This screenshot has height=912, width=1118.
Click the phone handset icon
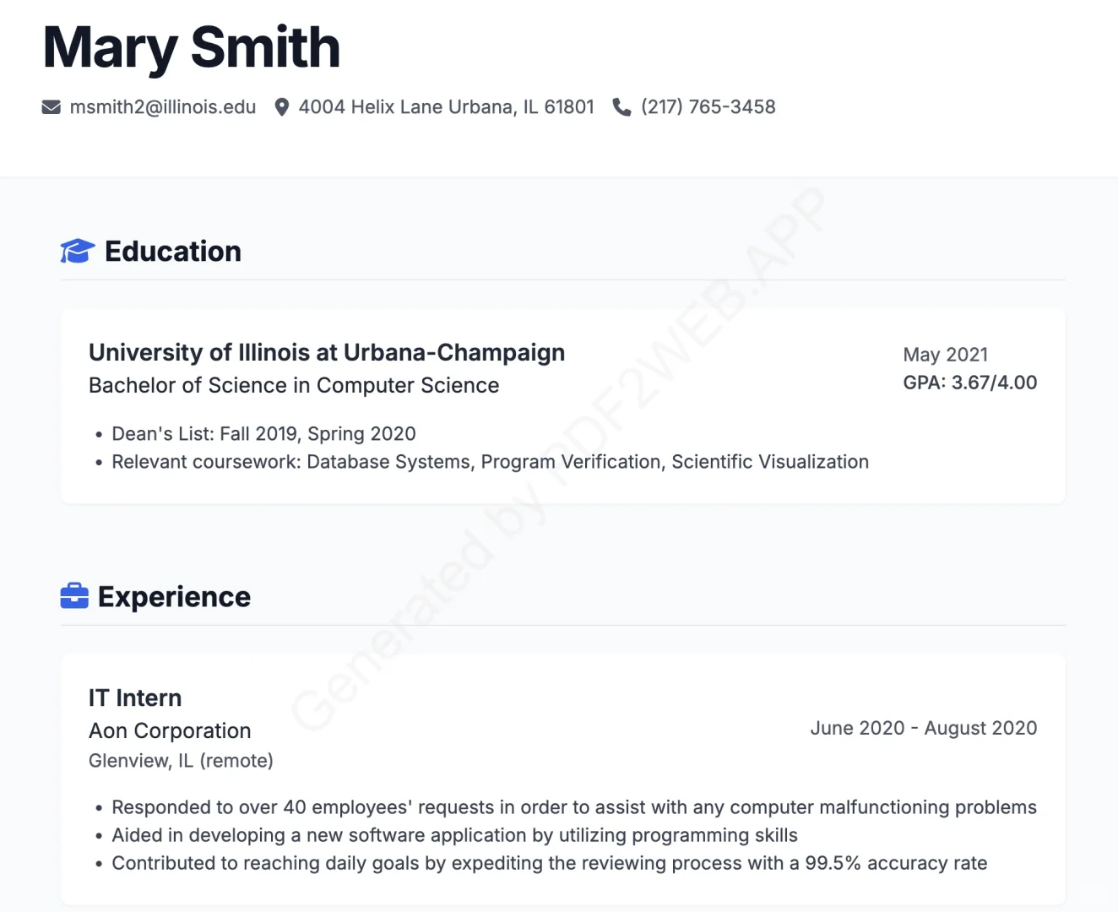pyautogui.click(x=621, y=107)
